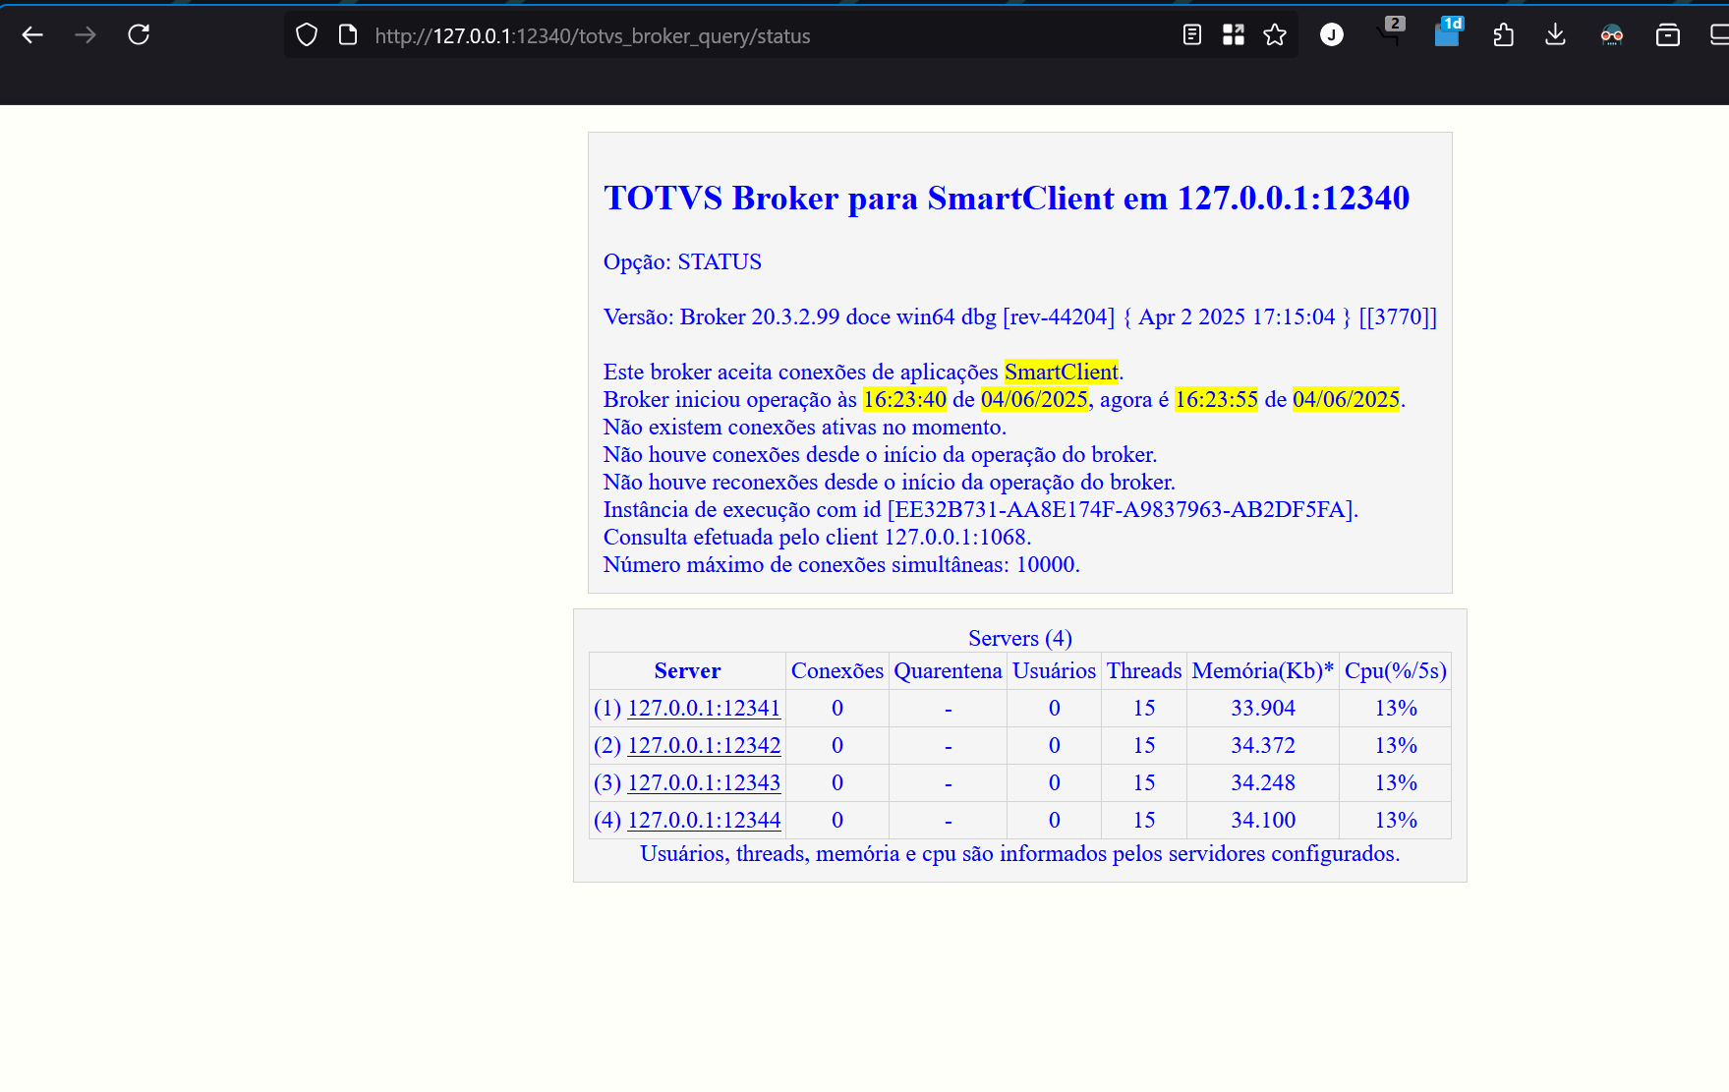Click 'Não existem conexões ativas no momento'

click(x=805, y=427)
